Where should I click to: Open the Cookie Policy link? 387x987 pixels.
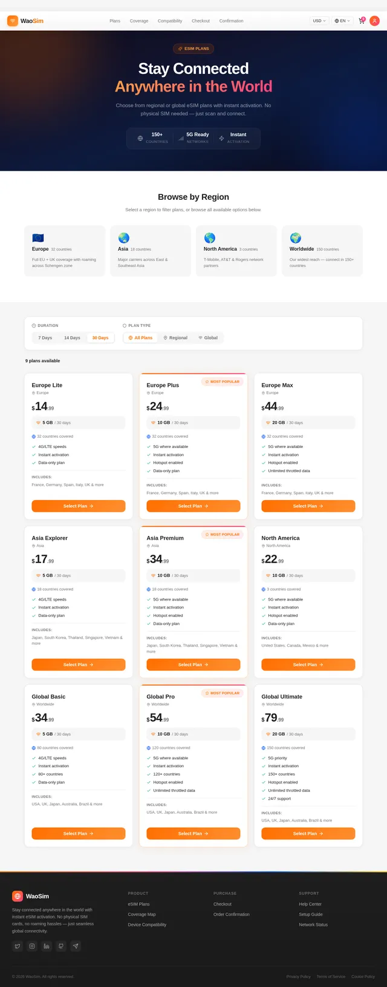coord(363,977)
